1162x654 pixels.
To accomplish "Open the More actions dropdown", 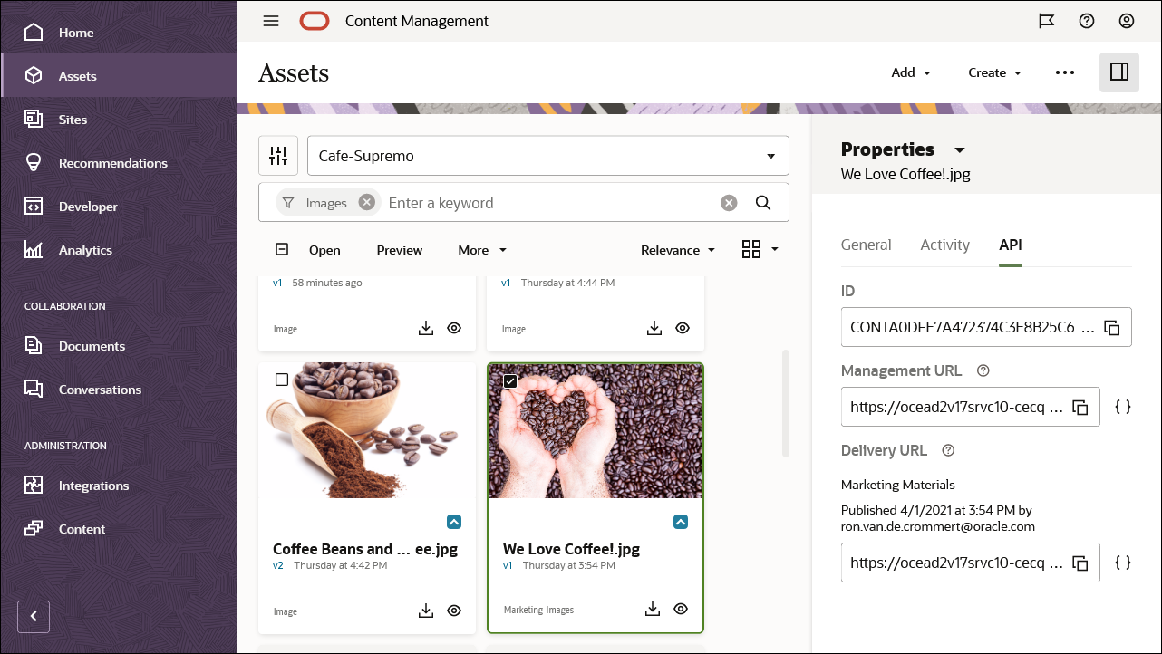I will (482, 250).
